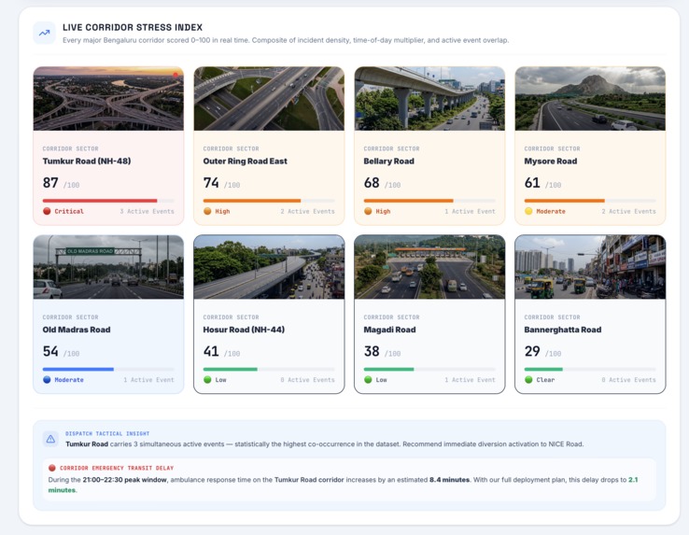
Task: Click the red stress bar on Tumkur Road
Action: (100, 201)
